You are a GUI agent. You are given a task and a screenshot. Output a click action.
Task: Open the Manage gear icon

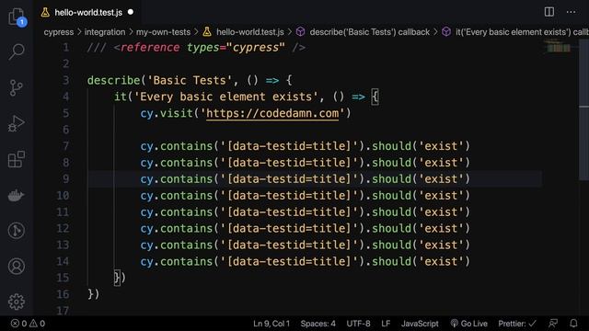17,302
